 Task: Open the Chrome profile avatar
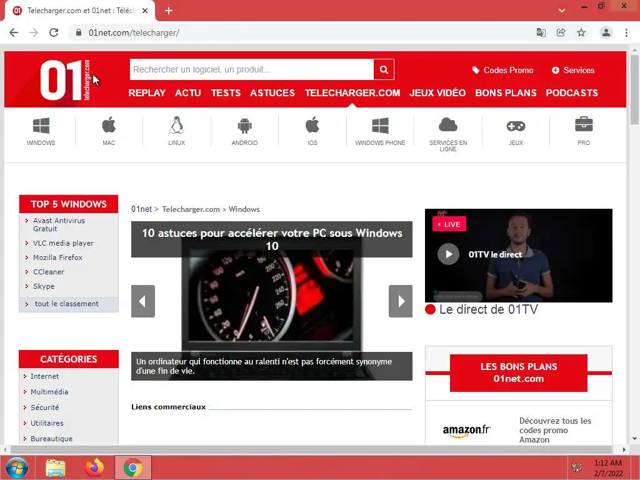pyautogui.click(x=606, y=32)
